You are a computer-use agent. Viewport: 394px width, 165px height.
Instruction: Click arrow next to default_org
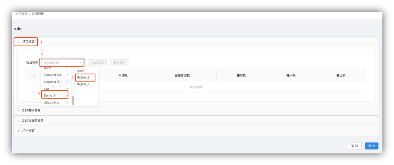click(x=68, y=102)
